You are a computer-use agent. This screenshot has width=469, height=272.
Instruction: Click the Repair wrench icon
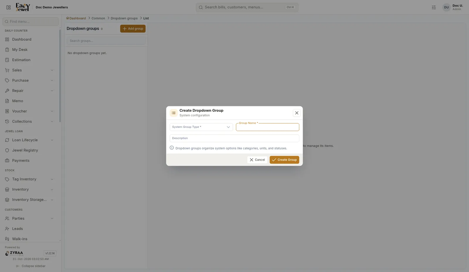7,91
